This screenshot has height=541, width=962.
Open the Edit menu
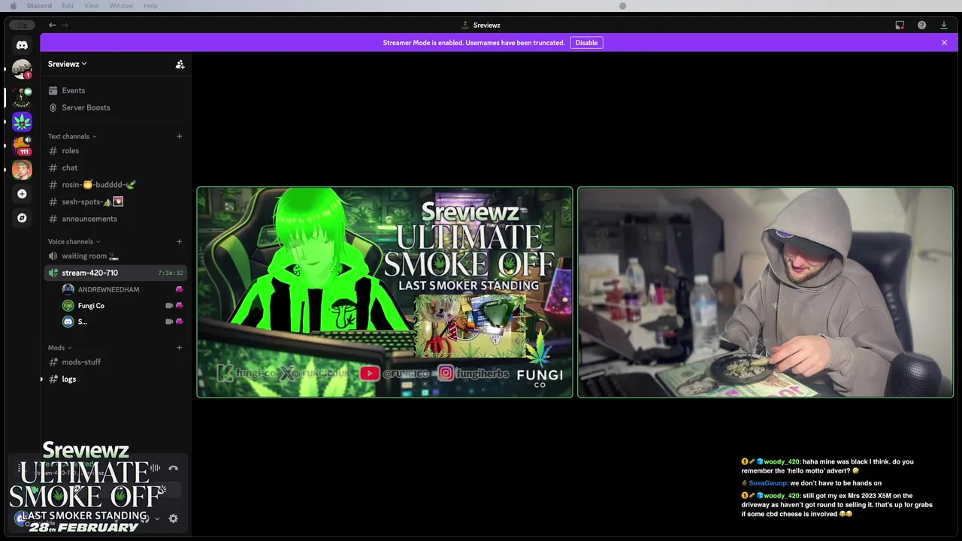point(68,6)
